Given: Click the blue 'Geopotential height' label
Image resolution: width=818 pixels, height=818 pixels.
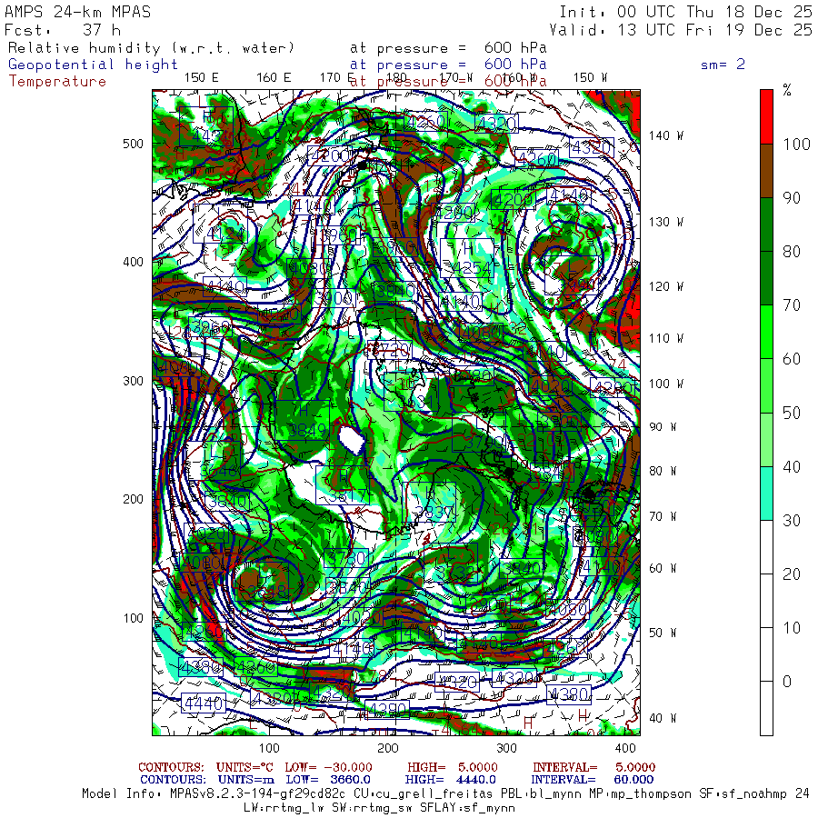Looking at the screenshot, I should pos(93,65).
